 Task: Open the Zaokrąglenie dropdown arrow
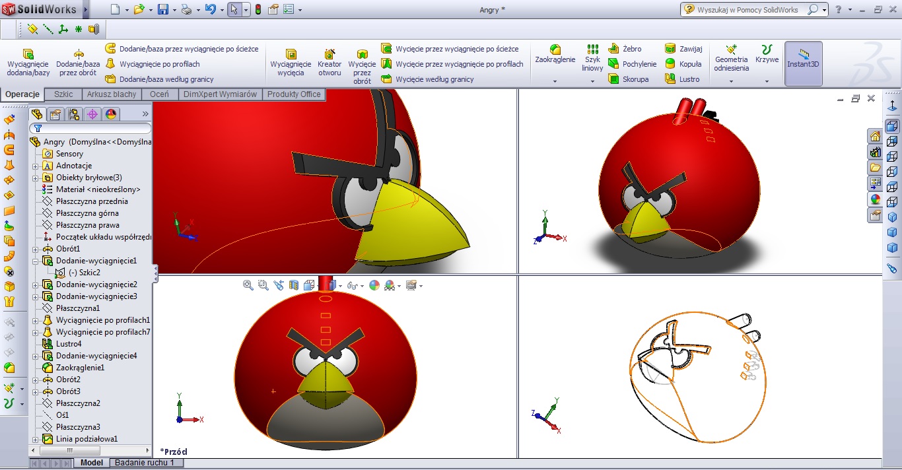[555, 81]
